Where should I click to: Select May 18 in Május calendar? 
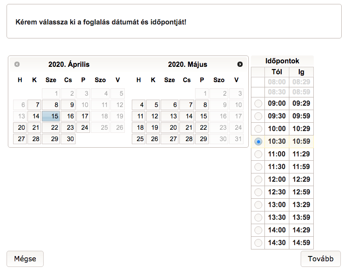tap(139, 128)
